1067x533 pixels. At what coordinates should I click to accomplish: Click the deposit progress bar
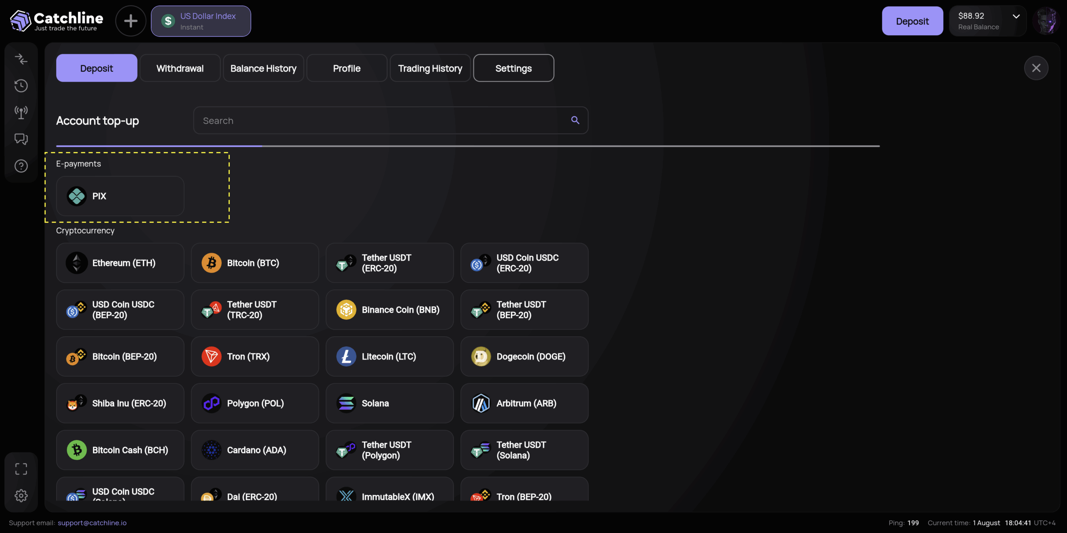click(468, 146)
